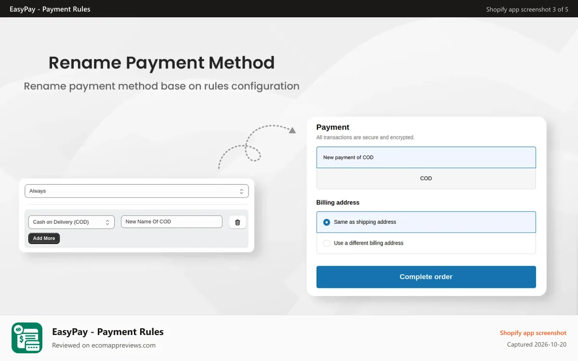The image size is (578, 361).
Task: Select Same as shipping address radio
Action: coord(327,222)
